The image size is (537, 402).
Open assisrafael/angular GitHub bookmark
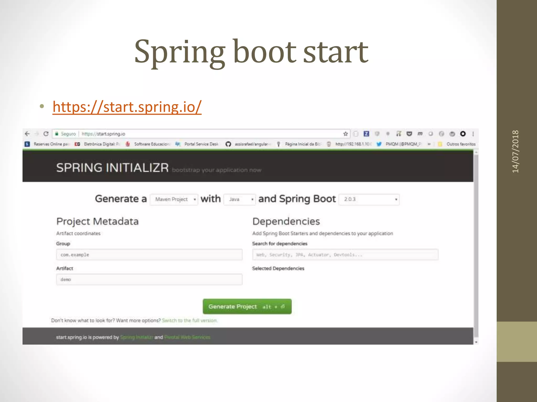tap(248, 144)
